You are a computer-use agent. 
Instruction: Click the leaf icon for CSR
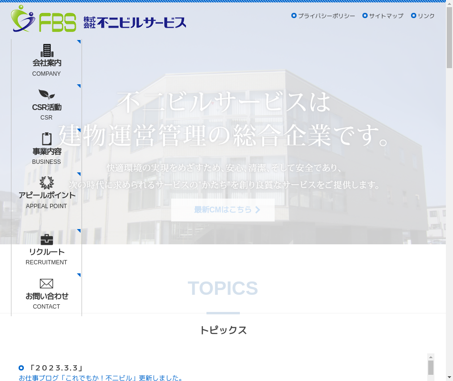click(x=47, y=94)
